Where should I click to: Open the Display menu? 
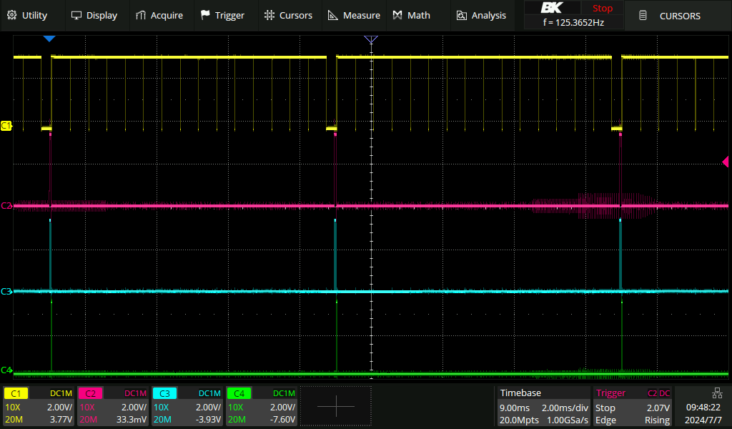pyautogui.click(x=94, y=16)
